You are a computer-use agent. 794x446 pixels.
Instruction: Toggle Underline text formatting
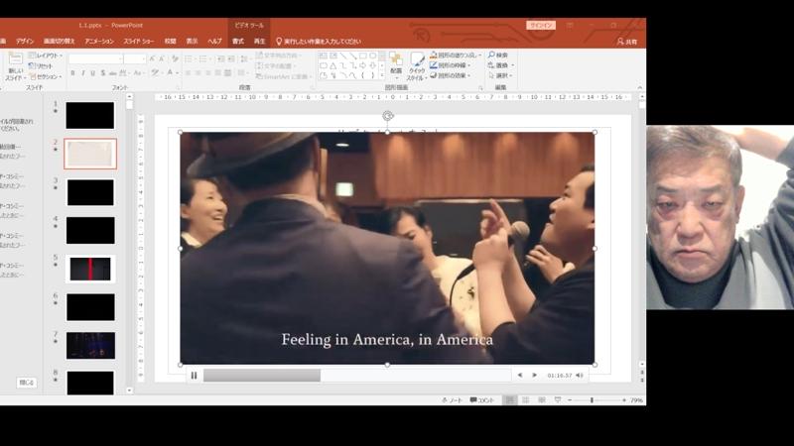point(93,72)
